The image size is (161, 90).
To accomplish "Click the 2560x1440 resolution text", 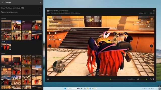I will [x=142, y=13].
